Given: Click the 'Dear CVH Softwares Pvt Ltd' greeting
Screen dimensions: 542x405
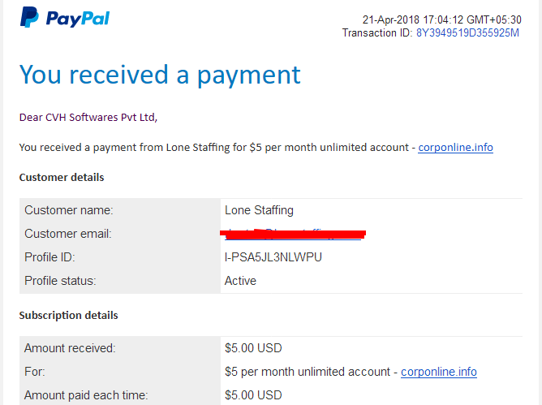Looking at the screenshot, I should [x=88, y=118].
